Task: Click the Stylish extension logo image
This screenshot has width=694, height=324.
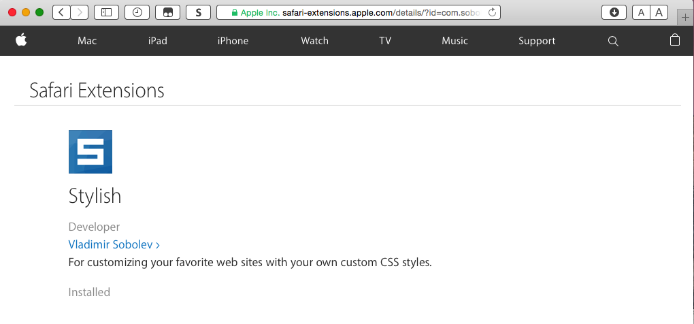Action: click(x=90, y=152)
